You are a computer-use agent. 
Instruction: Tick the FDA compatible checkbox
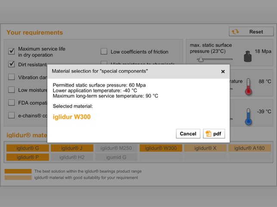click(x=12, y=103)
